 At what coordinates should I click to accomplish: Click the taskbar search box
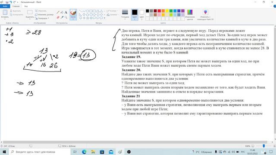coord(39,152)
